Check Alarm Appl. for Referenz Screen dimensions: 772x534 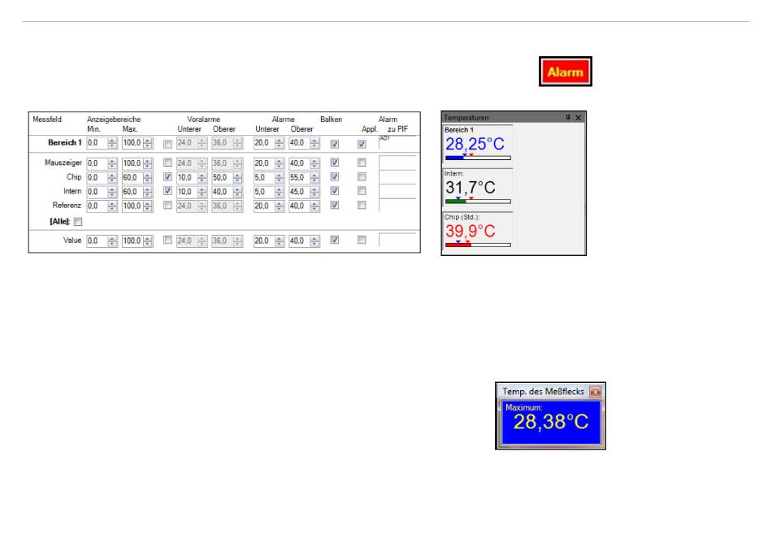[362, 205]
